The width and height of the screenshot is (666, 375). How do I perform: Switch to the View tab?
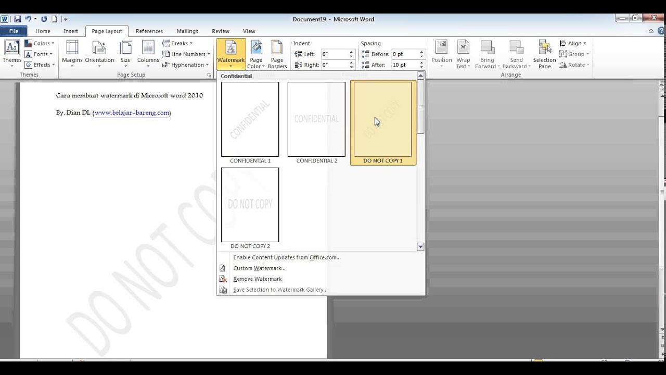pos(249,31)
